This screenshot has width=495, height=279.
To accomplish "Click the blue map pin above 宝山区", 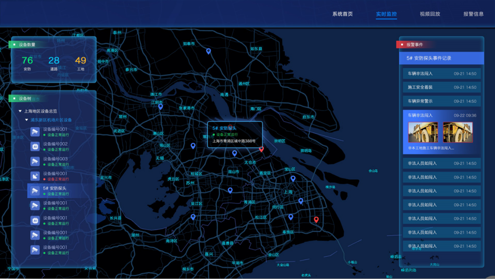I will (x=293, y=178).
